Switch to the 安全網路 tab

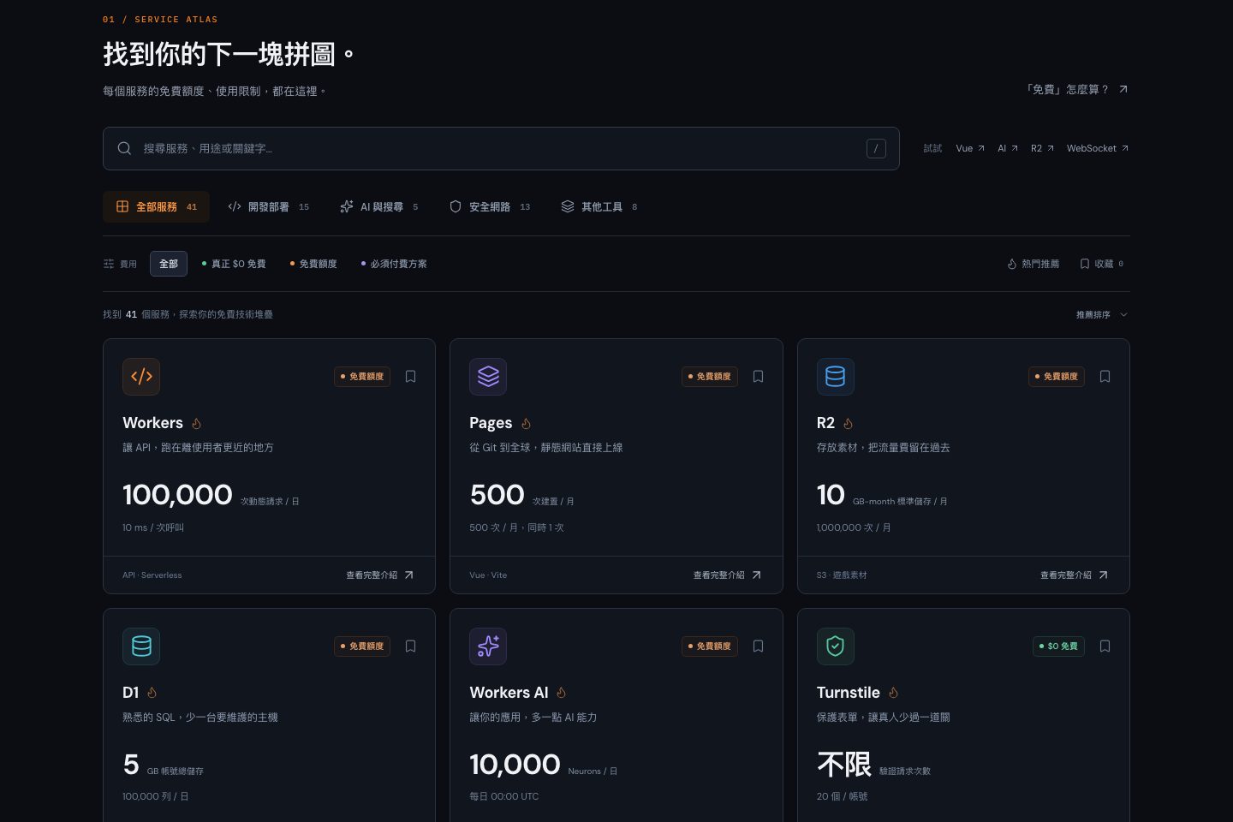490,206
